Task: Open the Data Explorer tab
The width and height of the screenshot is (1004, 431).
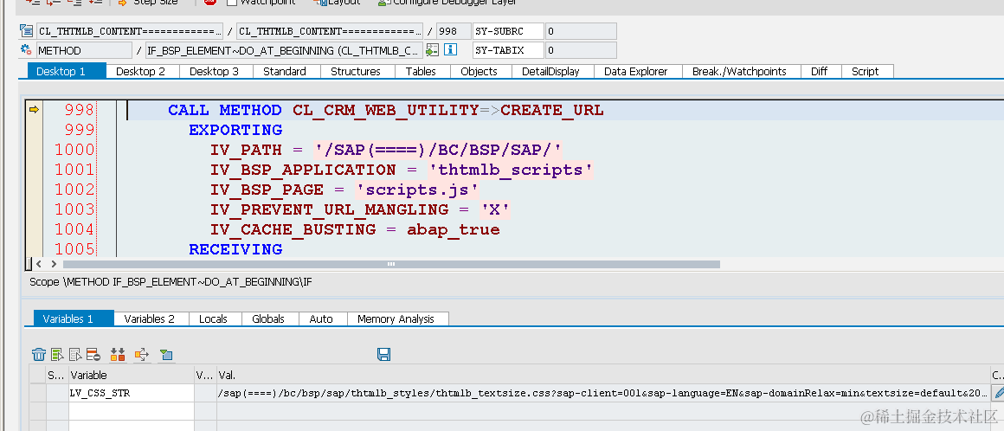Action: (636, 71)
